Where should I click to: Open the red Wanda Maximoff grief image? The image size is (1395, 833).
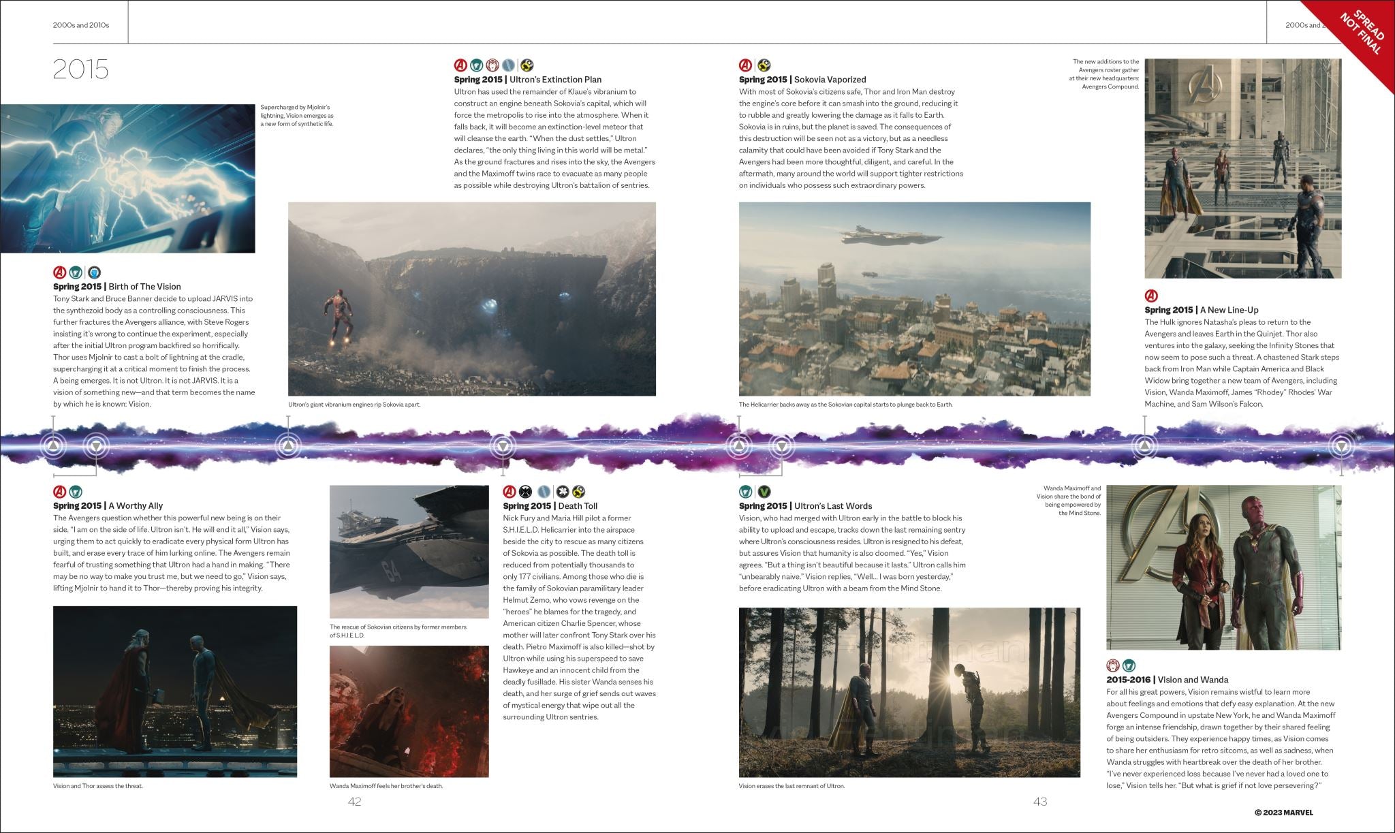pos(409,712)
